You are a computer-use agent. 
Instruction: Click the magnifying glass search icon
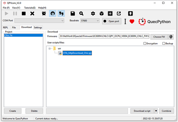[81, 13]
